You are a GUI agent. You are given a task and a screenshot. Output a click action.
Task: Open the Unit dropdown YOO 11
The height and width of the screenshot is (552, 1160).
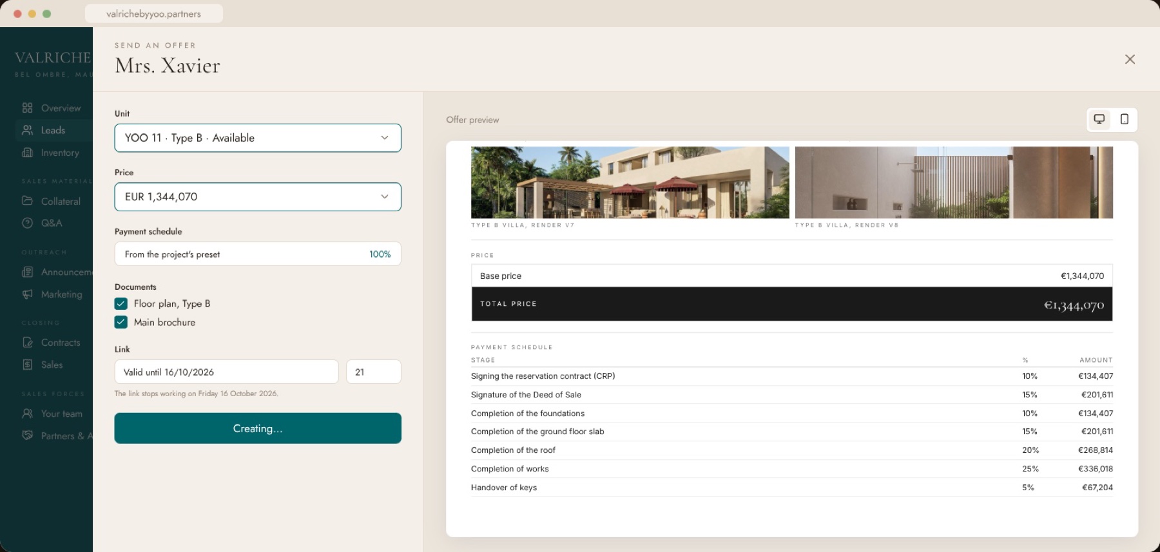[258, 138]
